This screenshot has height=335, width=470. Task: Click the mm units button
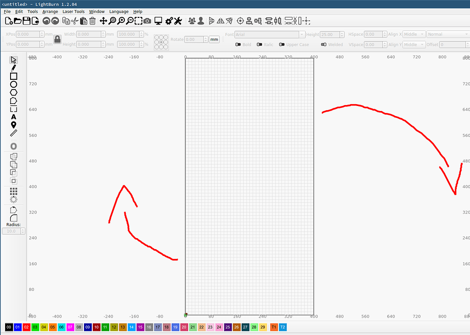point(214,39)
